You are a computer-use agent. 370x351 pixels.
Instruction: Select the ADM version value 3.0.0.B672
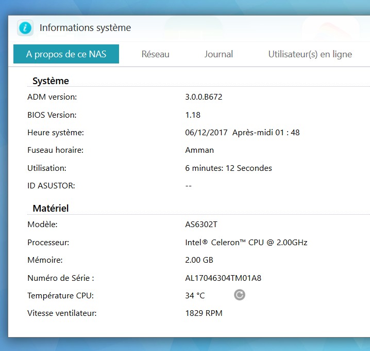point(204,97)
